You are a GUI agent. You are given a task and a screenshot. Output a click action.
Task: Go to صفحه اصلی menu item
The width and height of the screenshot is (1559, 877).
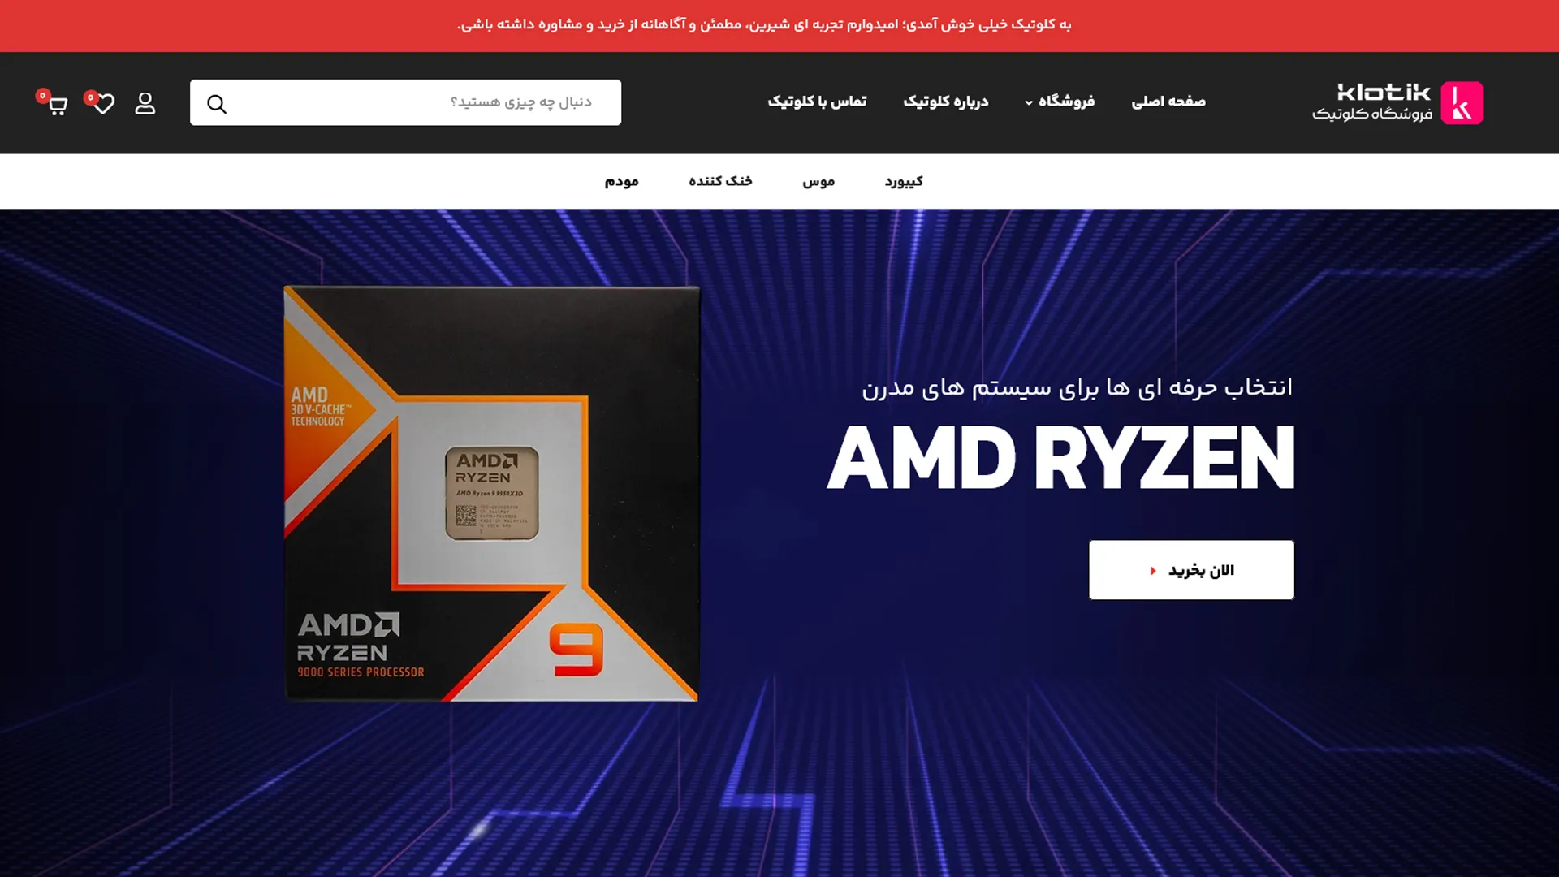(1168, 102)
